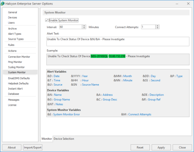This screenshot has height=152, width=194.
Task: Insert the Group Name variable
Action: coord(62,100)
